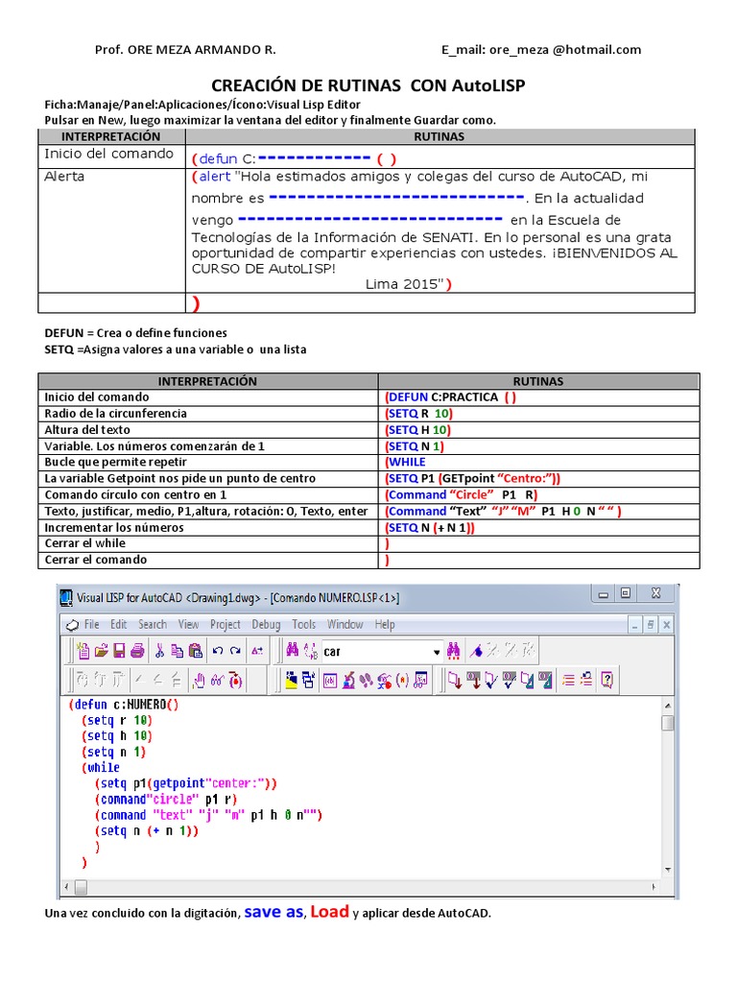Click the Find binoculars icon left of search box
The image size is (737, 983).
[292, 651]
